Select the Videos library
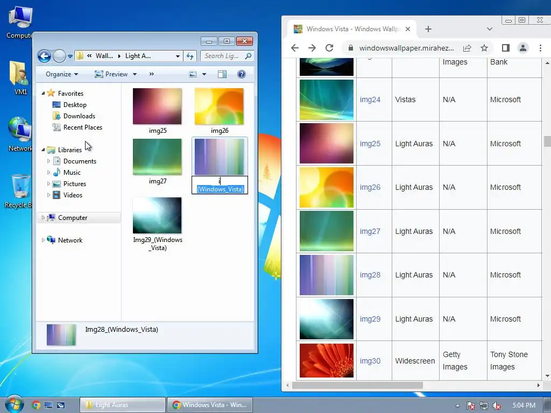The height and width of the screenshot is (413, 551). tap(73, 195)
